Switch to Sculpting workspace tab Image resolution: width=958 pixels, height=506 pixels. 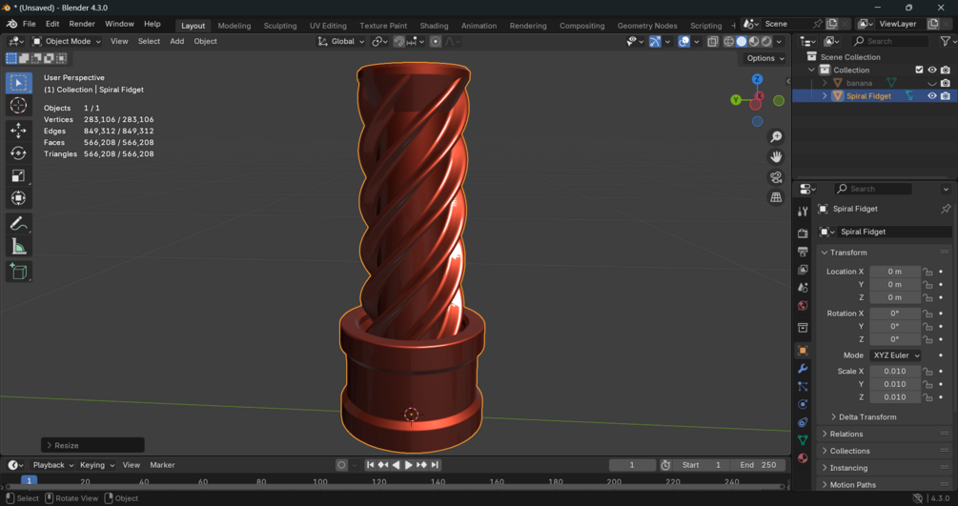(x=280, y=26)
